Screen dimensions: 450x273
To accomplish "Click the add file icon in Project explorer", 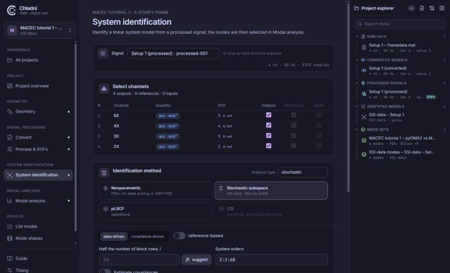I will [421, 8].
